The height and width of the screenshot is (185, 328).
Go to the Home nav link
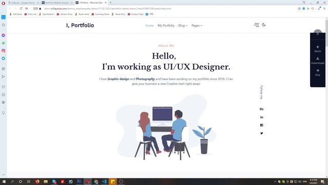(x=149, y=26)
